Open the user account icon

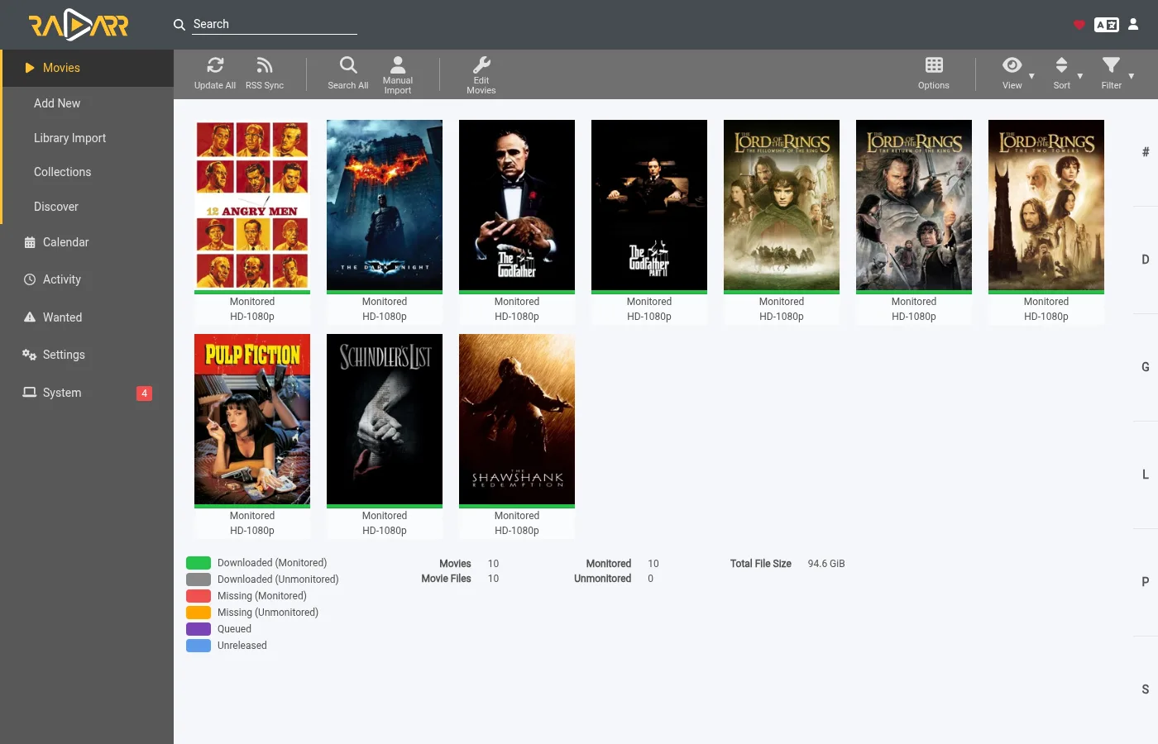tap(1133, 24)
